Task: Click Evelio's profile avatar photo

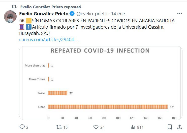Action: 11,17
